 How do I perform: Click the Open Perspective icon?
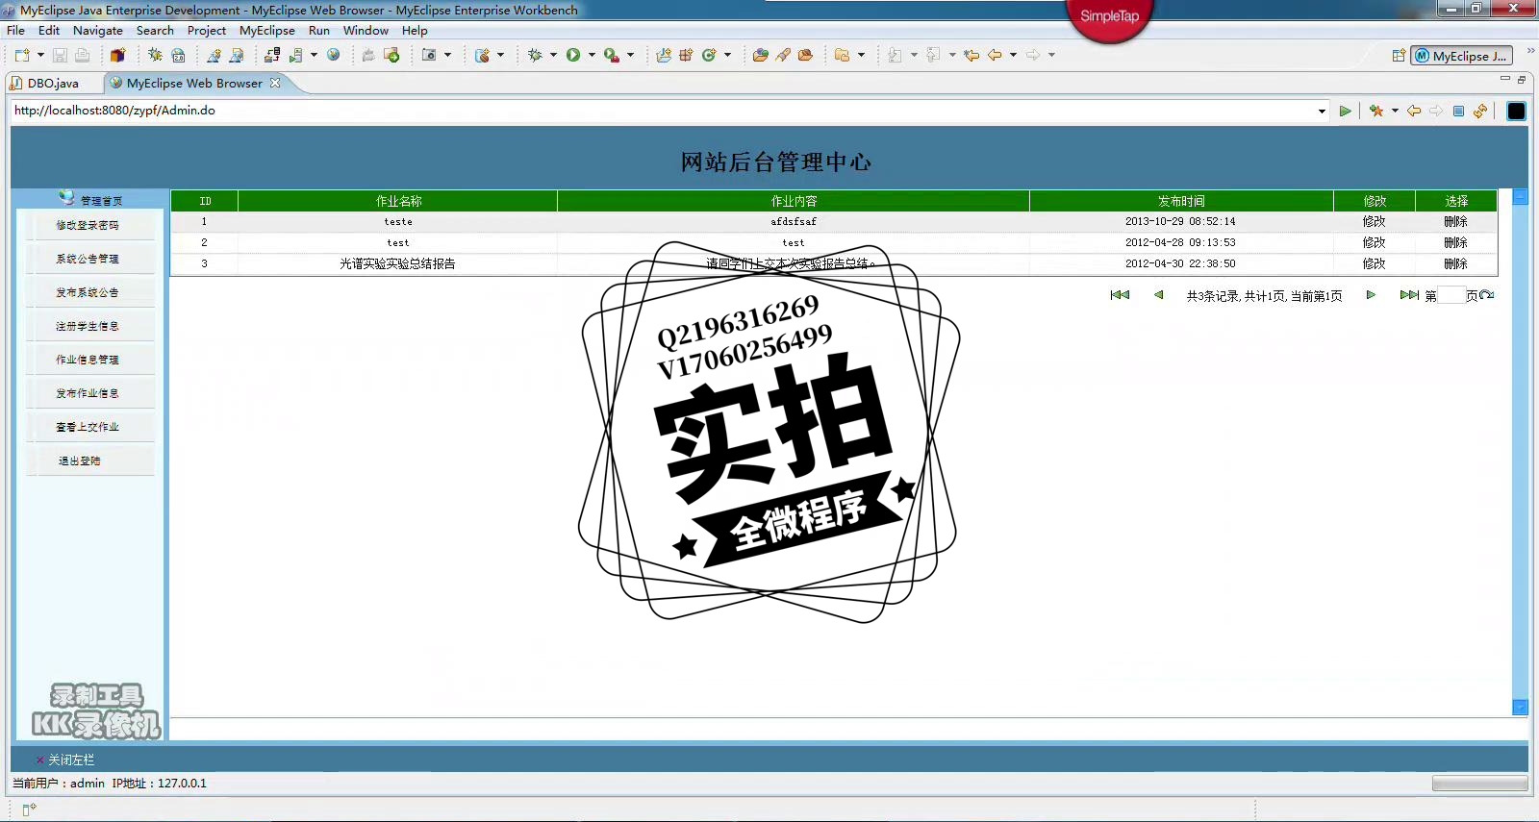pos(1399,56)
